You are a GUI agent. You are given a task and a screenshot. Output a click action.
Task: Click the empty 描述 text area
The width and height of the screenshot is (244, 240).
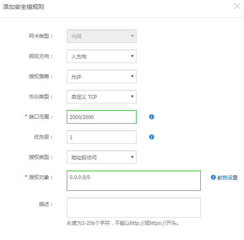tap(134, 208)
